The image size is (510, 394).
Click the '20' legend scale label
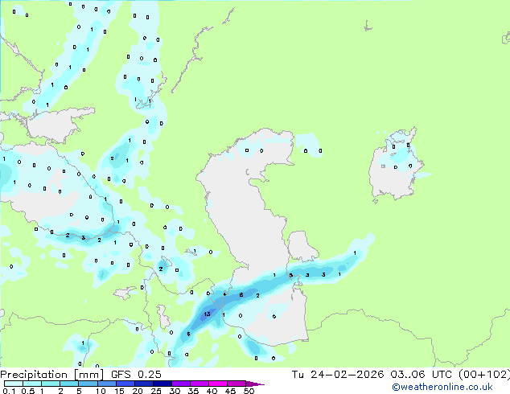tap(138, 391)
